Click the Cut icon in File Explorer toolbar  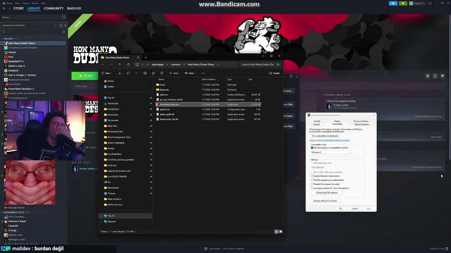(x=119, y=73)
